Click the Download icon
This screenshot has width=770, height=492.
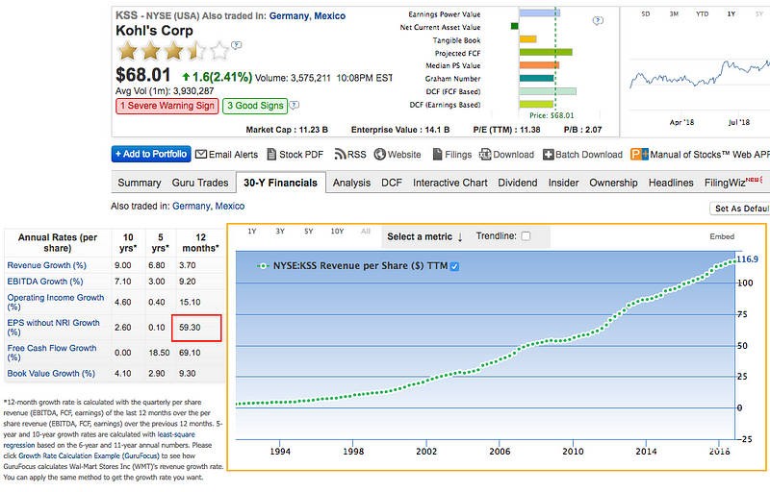click(x=485, y=155)
